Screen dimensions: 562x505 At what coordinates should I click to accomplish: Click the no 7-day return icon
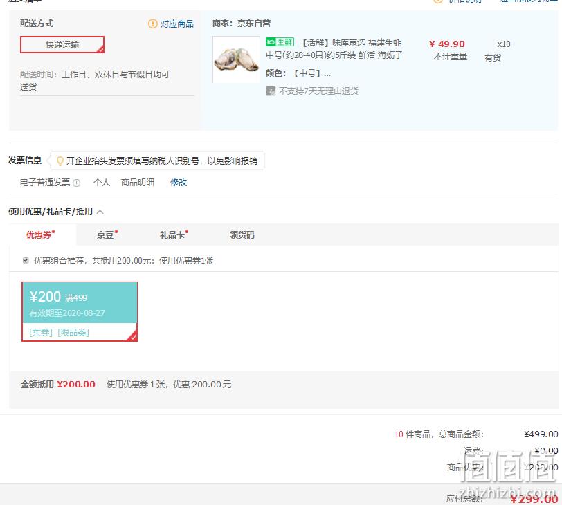(x=270, y=91)
